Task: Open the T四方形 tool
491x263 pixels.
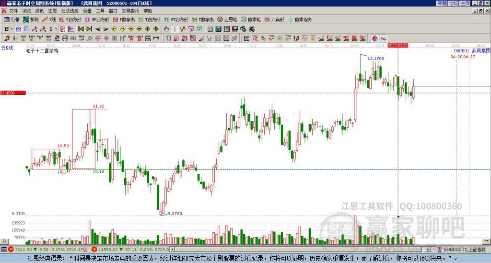Action: coord(150,19)
